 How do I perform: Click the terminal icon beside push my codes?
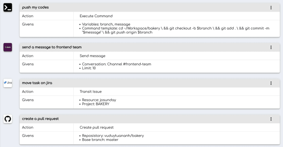[x=8, y=7]
